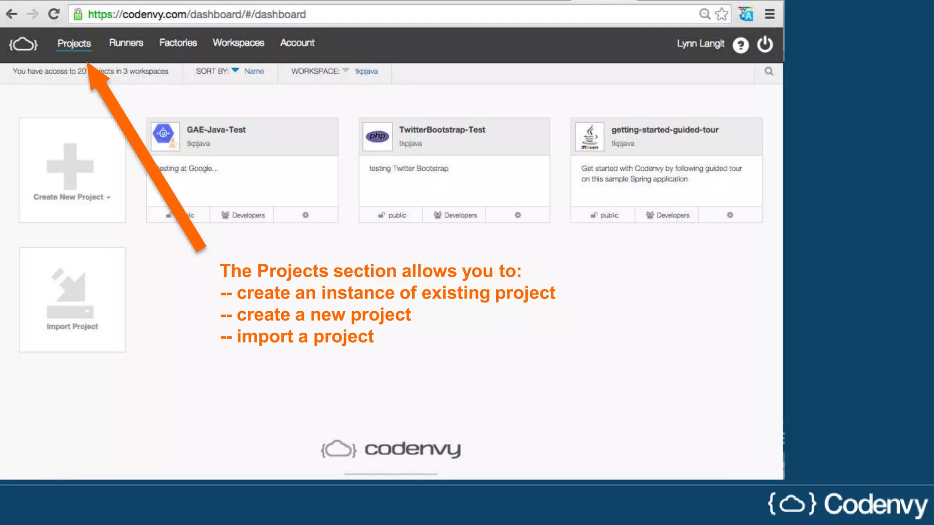Open the Create New Project dropdown

click(x=72, y=197)
